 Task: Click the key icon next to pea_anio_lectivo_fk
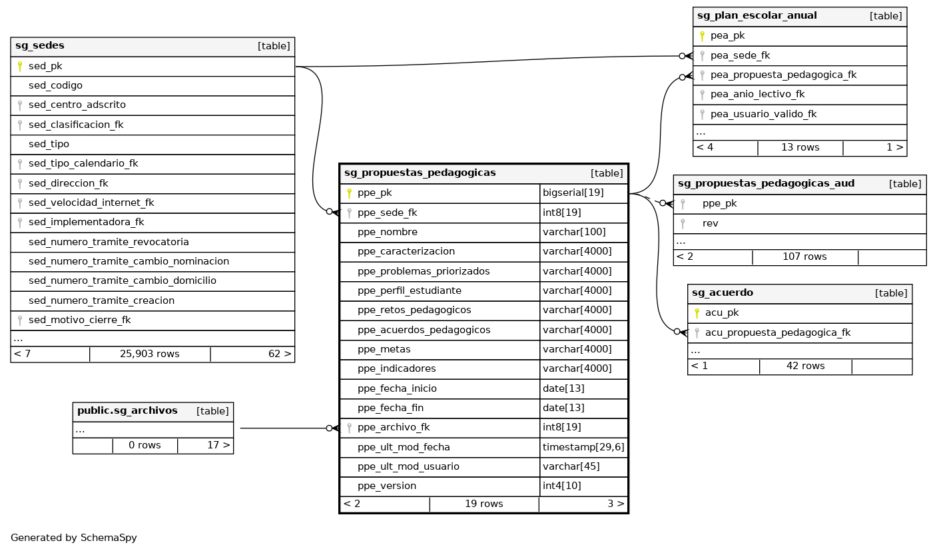[702, 95]
